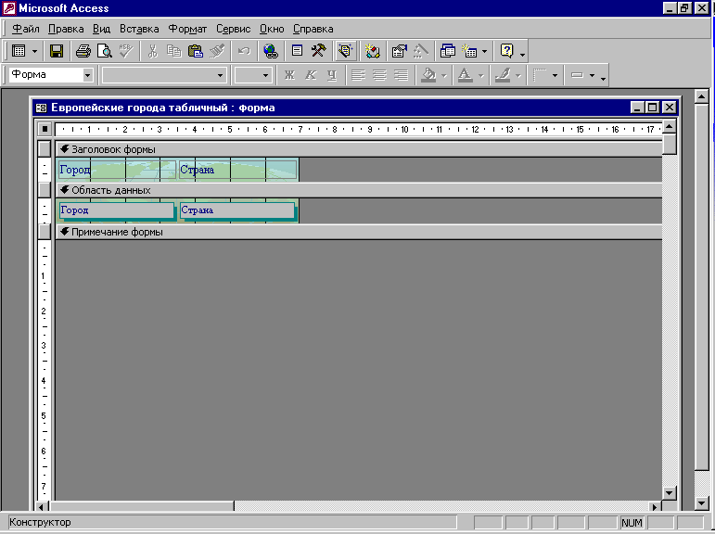This screenshot has width=715, height=534.
Task: Apply the Font/Fore Color letter A
Action: coord(466,75)
